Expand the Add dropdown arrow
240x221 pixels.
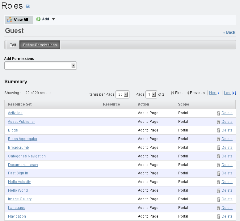[53, 19]
